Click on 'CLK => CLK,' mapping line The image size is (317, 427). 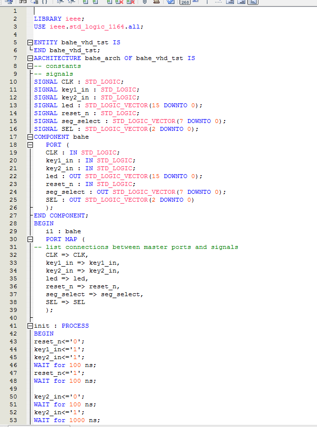(x=67, y=255)
